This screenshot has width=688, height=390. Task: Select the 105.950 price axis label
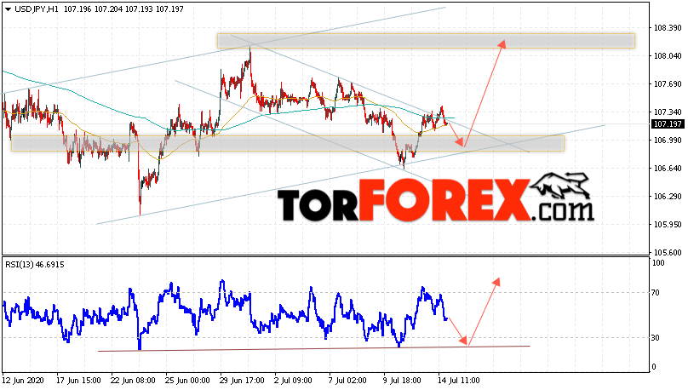click(668, 224)
